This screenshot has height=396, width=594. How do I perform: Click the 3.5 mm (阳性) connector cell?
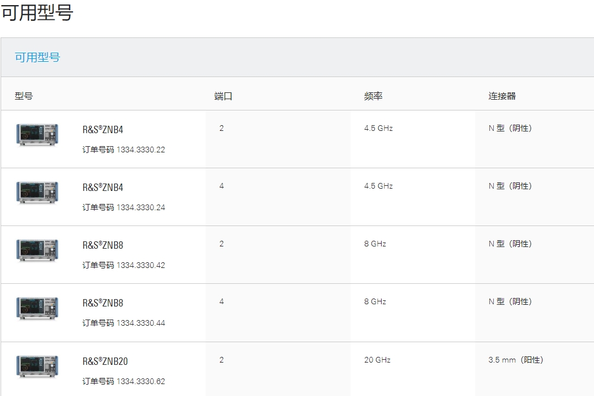coord(515,360)
